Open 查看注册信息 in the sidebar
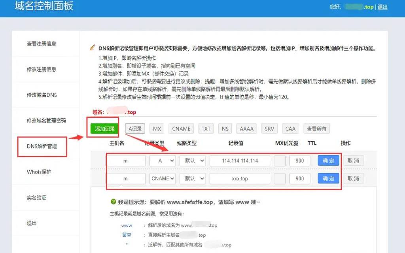The image size is (405, 253). click(x=42, y=43)
